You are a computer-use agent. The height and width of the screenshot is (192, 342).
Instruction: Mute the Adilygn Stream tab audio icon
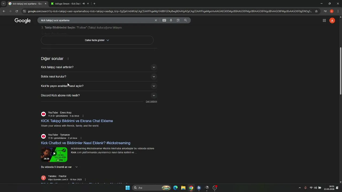(x=84, y=4)
